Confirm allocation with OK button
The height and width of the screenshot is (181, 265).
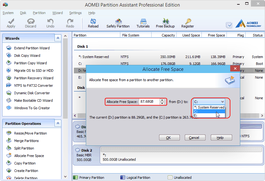[169, 138]
